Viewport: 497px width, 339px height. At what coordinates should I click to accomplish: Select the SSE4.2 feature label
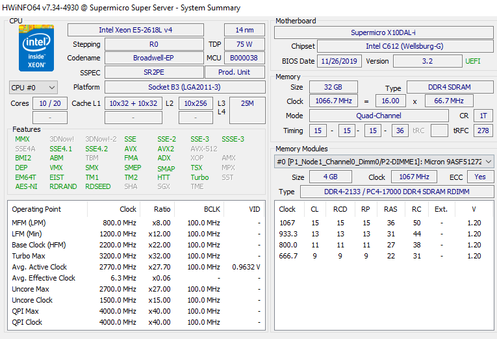click(x=97, y=149)
